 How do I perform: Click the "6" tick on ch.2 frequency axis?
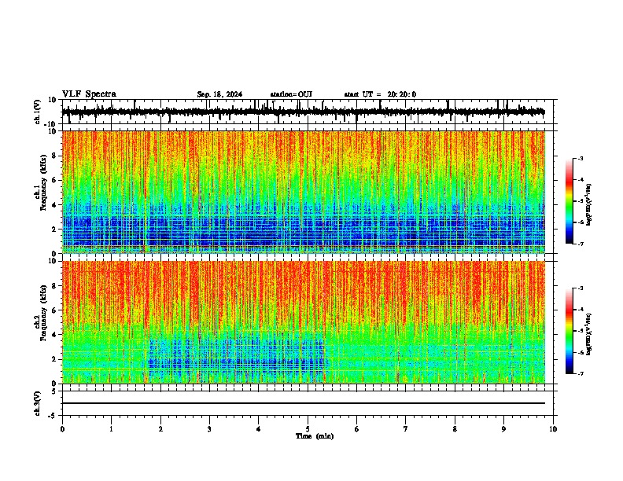(54, 310)
